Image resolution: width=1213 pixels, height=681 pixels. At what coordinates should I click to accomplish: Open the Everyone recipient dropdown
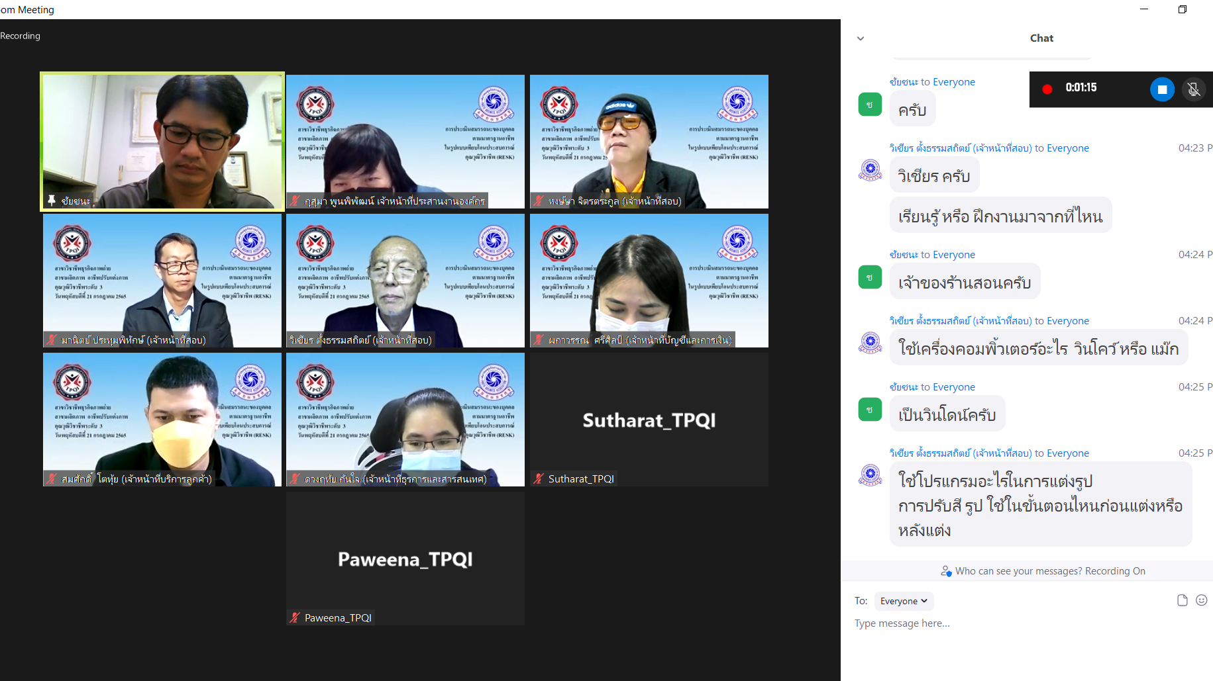click(904, 601)
